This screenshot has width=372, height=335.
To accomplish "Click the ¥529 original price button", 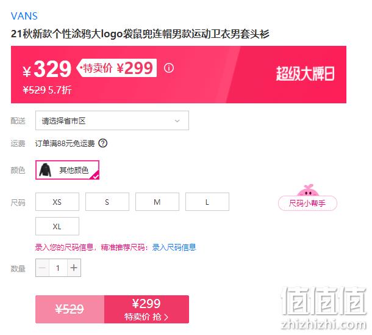I will coord(70,309).
